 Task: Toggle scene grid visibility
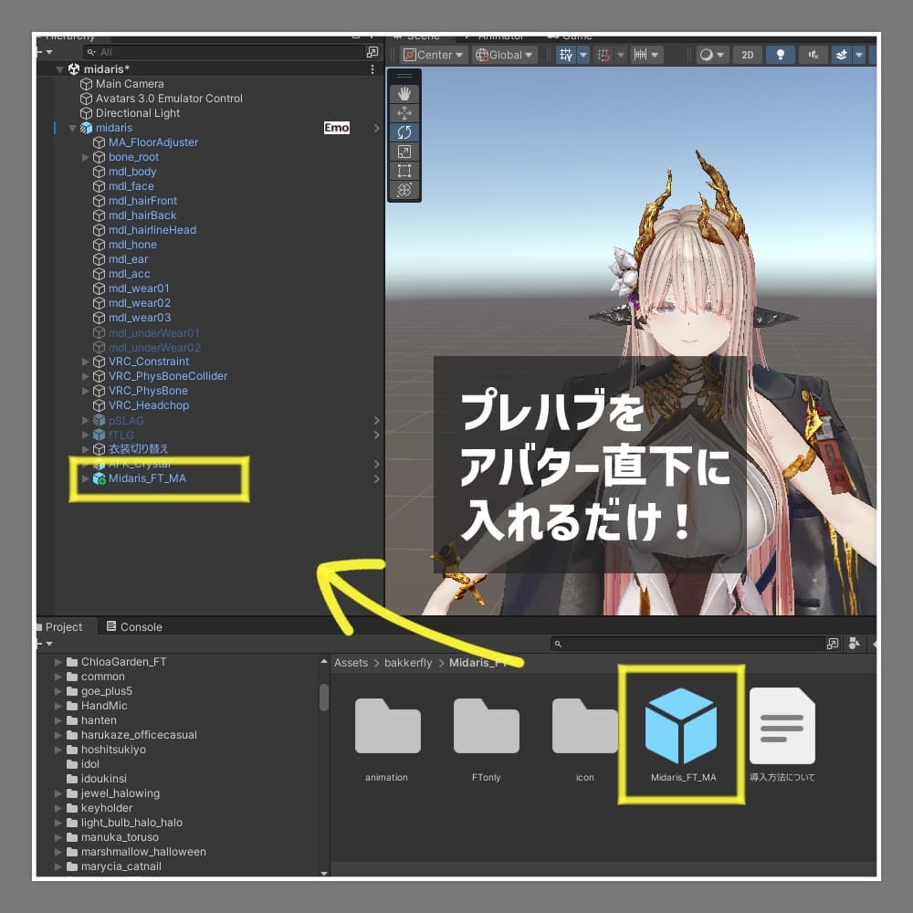click(565, 55)
